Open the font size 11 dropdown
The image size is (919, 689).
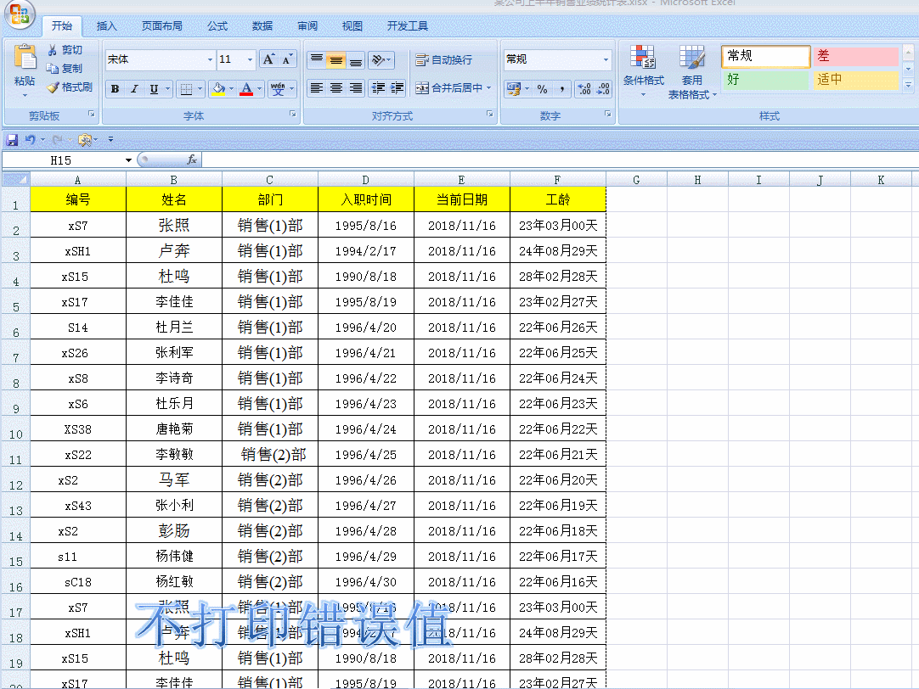click(x=251, y=59)
